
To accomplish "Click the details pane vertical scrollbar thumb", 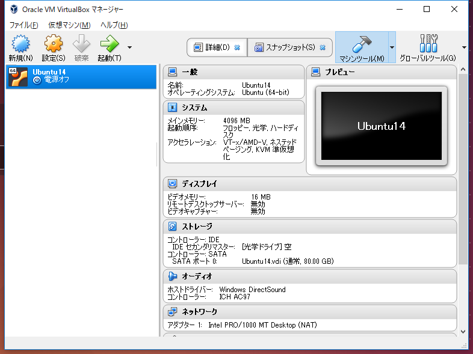I will 463,169.
